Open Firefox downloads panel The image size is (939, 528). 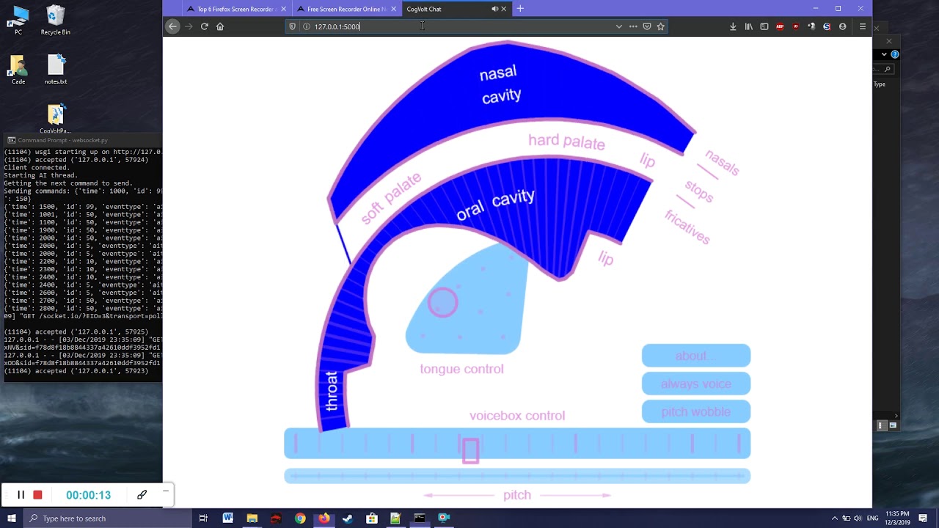click(x=733, y=26)
